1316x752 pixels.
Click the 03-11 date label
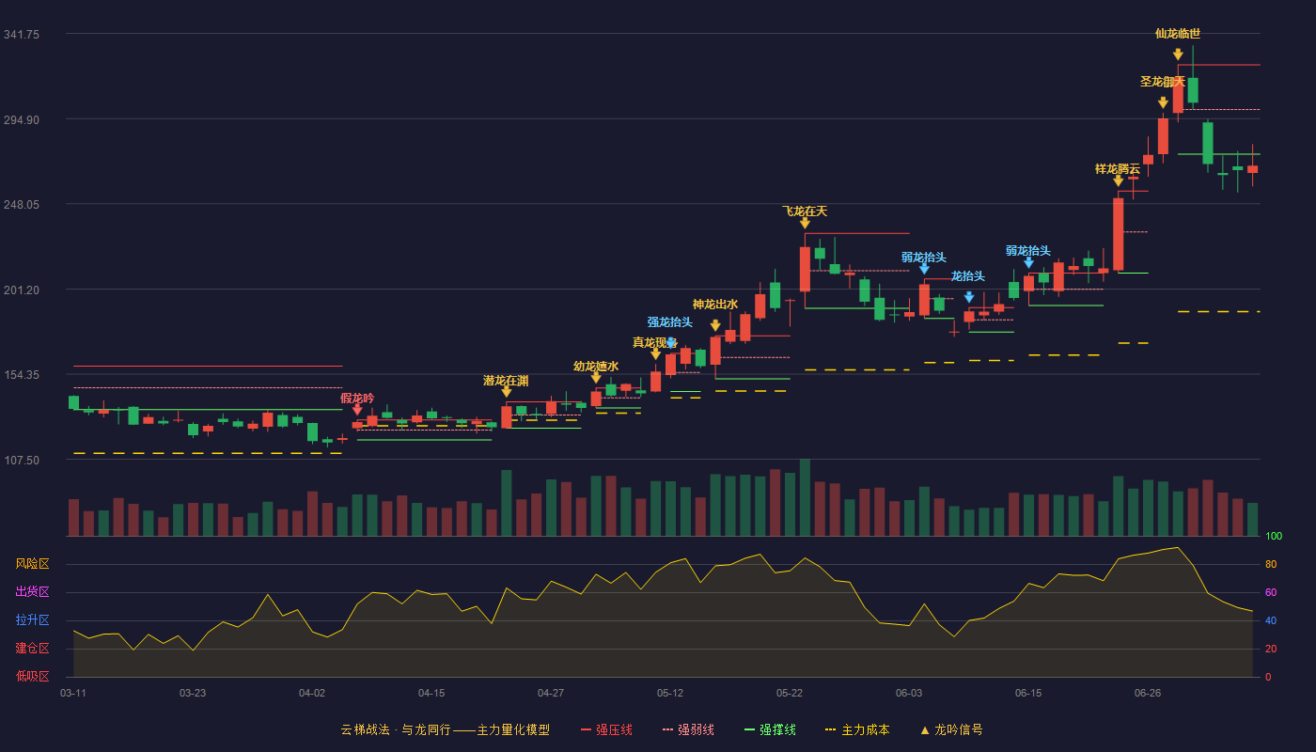coord(73,693)
